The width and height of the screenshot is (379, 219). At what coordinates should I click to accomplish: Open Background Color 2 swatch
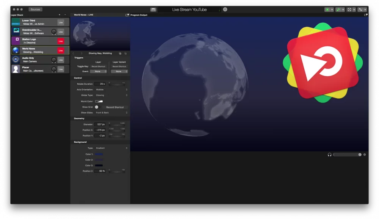99,160
